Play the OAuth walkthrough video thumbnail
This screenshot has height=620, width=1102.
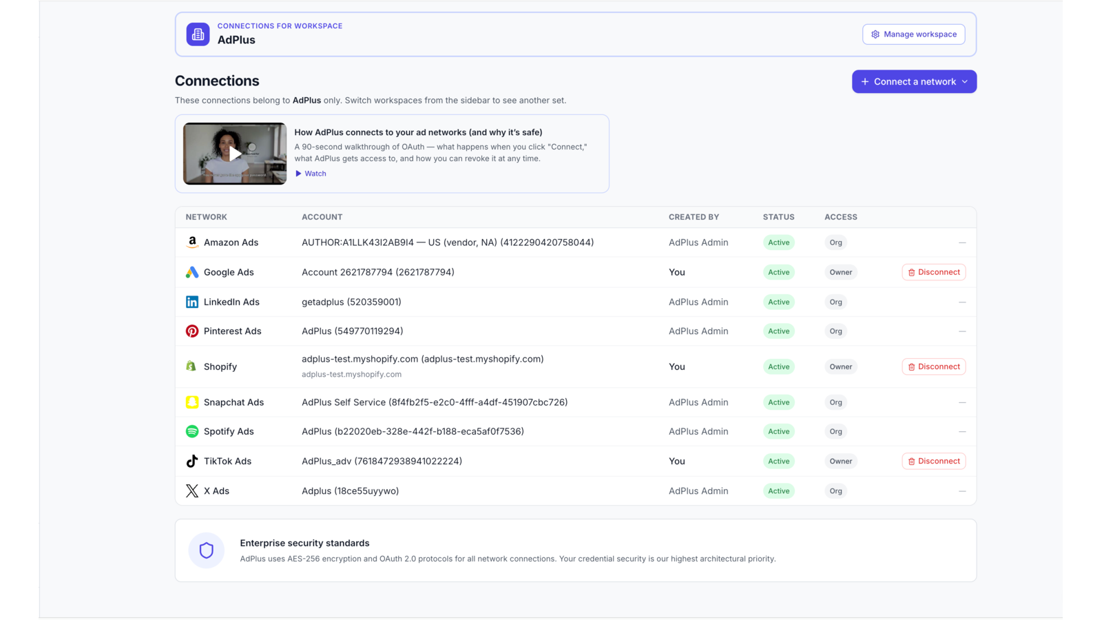[x=235, y=154]
